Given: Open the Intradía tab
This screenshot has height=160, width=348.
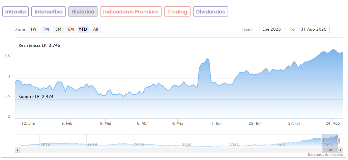Looking at the screenshot, I should tap(16, 11).
